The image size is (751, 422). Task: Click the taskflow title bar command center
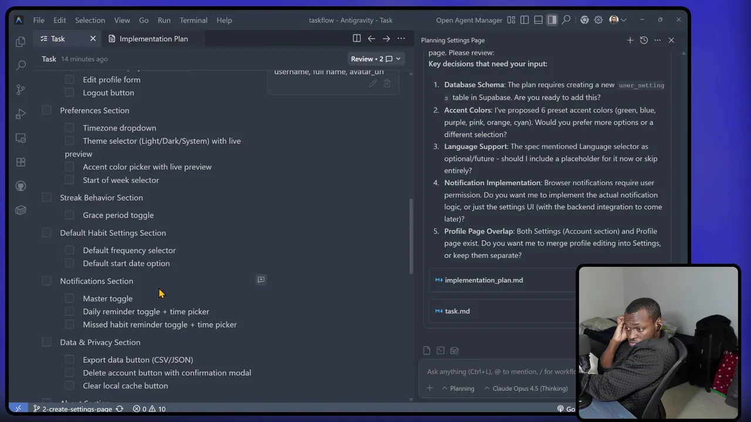(x=351, y=20)
